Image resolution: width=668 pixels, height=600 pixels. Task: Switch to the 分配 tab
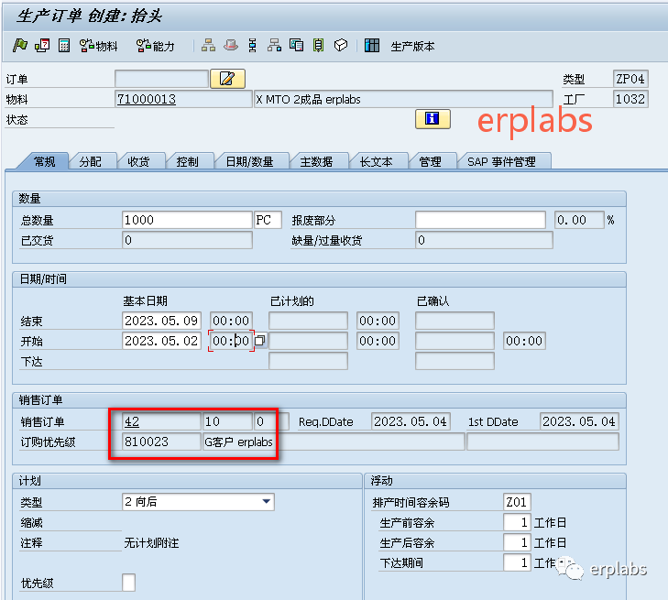pyautogui.click(x=91, y=162)
